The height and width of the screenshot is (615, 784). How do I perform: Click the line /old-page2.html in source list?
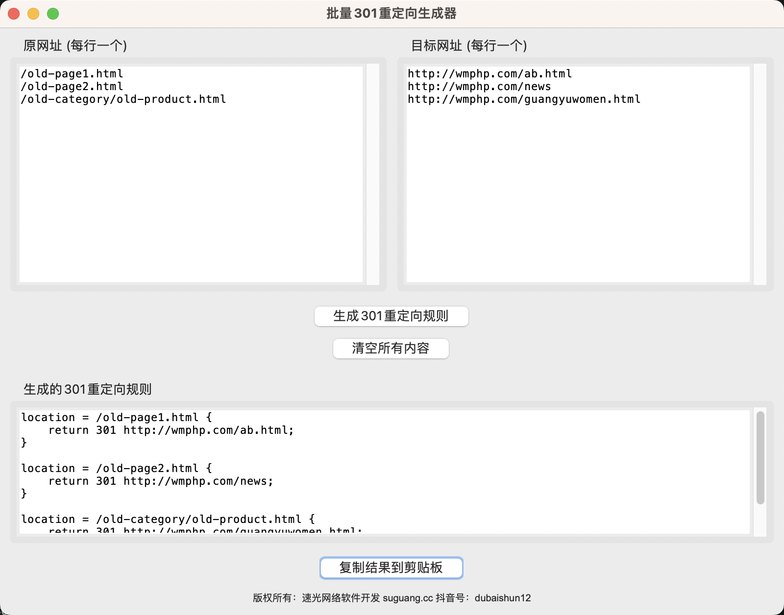(x=72, y=86)
